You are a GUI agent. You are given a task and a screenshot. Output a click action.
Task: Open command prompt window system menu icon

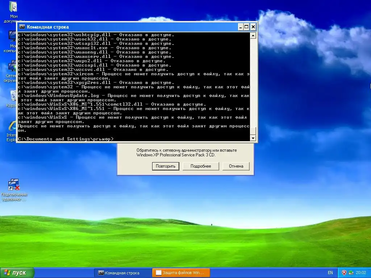click(22, 27)
